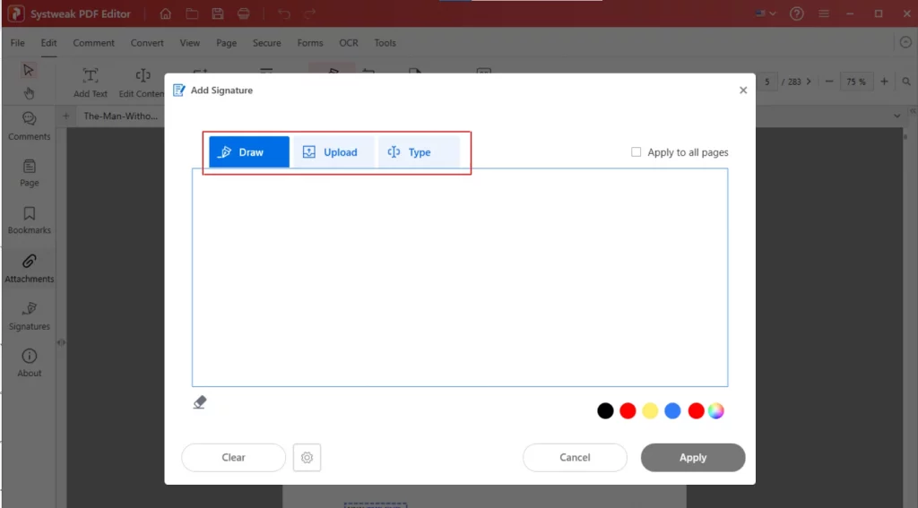Select the Draw signature tab
The height and width of the screenshot is (508, 918).
point(249,152)
